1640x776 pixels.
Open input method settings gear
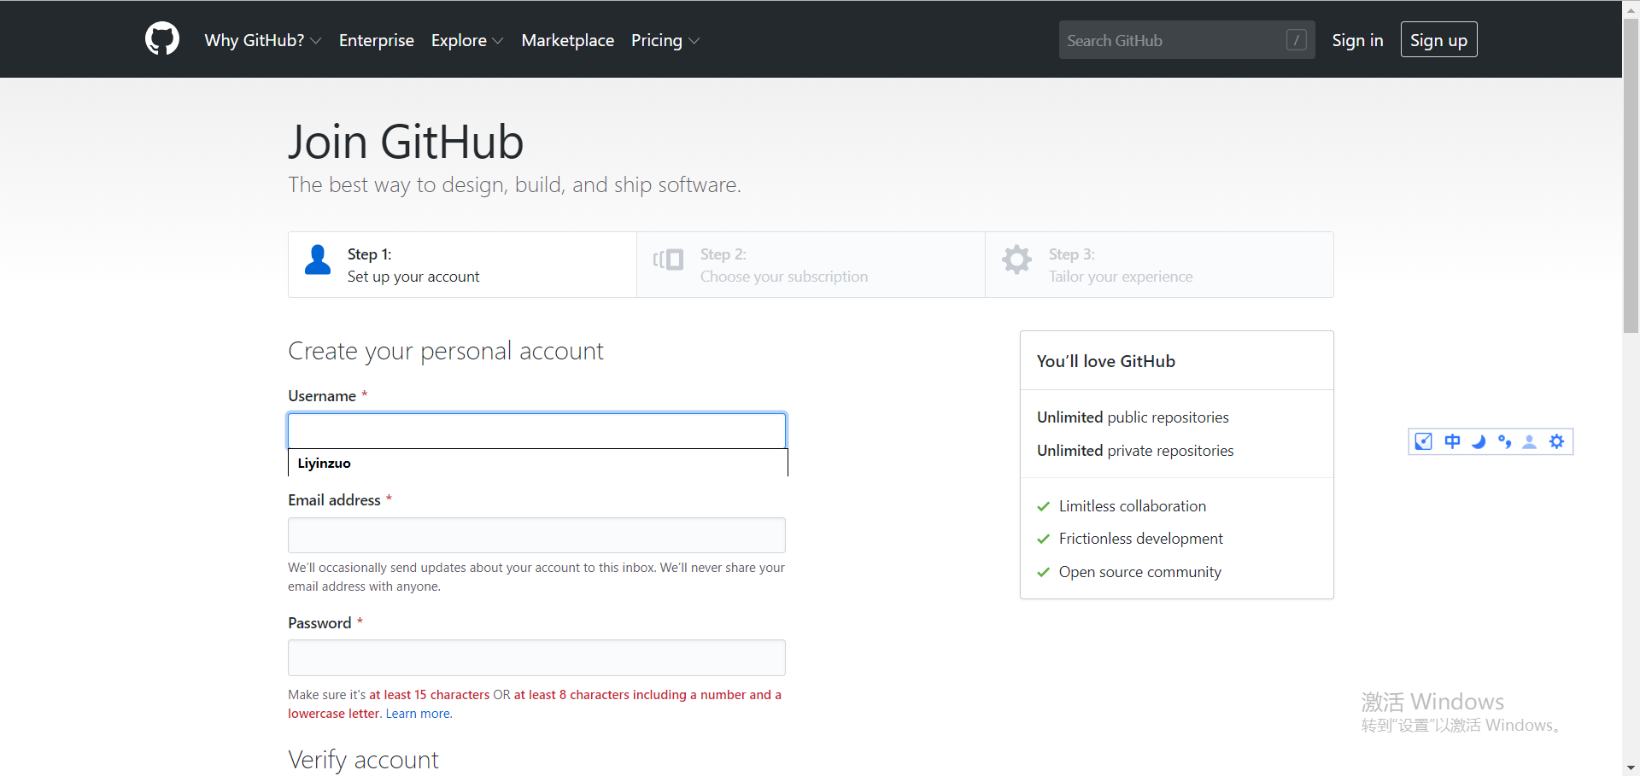tap(1557, 441)
